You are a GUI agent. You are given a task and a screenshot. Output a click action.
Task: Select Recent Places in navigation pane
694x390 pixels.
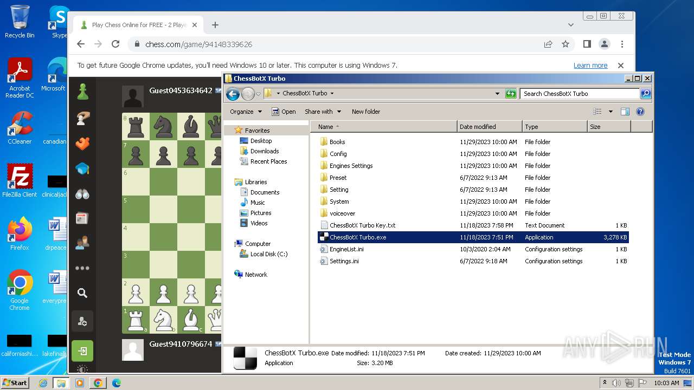tap(268, 161)
